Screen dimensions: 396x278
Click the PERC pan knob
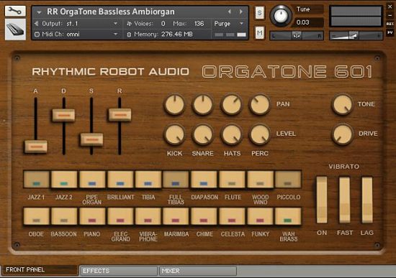coord(260,104)
